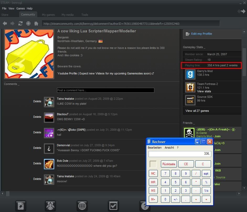This screenshot has height=212, width=247.
Task: Click the equals button in Rechner
Action: click(206, 199)
